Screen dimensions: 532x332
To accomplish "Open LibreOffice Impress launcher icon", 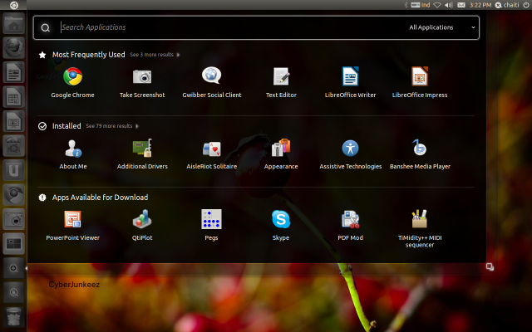I will click(x=13, y=121).
